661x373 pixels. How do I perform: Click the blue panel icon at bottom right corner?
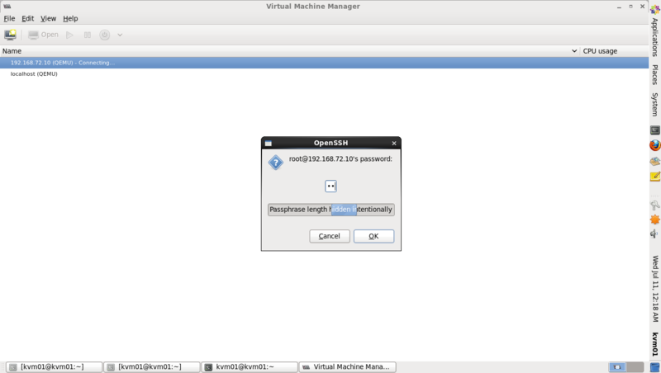pos(655,367)
